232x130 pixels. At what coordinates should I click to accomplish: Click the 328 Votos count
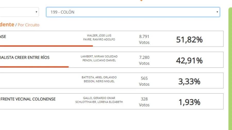(x=144, y=102)
